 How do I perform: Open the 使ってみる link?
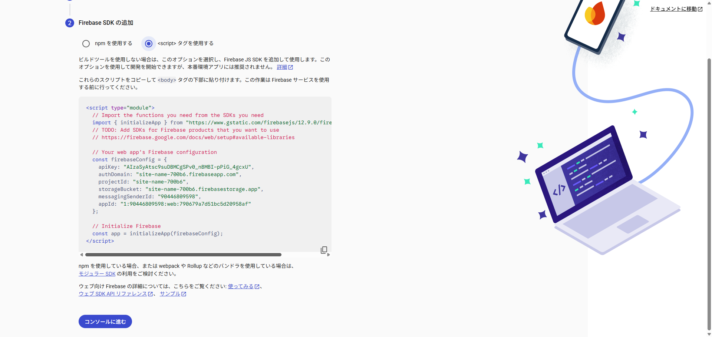240,286
